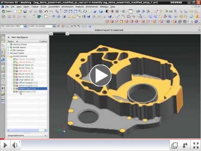Click the white background square swatch
The height and width of the screenshot is (151, 201).
click(x=131, y=11)
